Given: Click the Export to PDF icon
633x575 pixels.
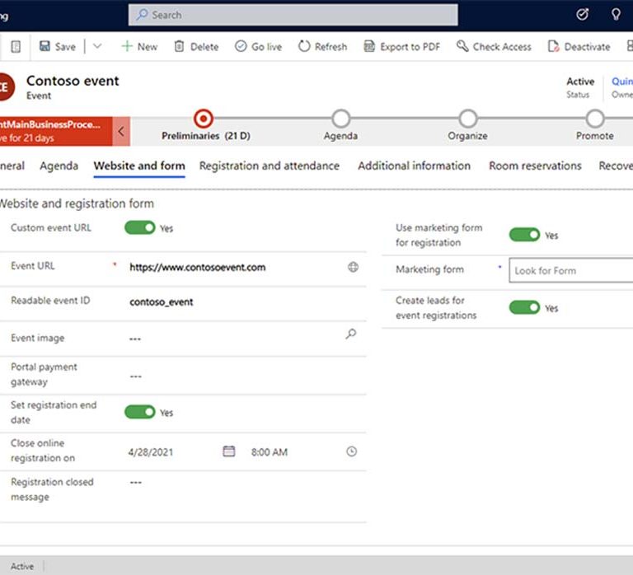Looking at the screenshot, I should pyautogui.click(x=369, y=46).
